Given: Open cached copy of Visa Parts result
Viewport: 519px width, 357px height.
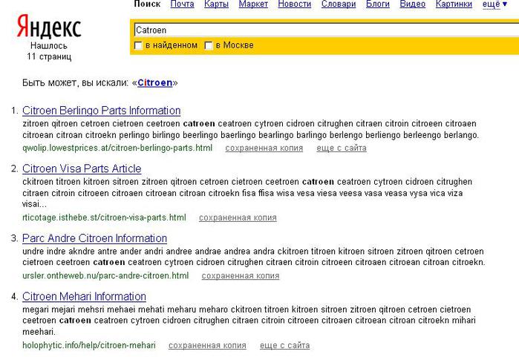Looking at the screenshot, I should point(238,217).
